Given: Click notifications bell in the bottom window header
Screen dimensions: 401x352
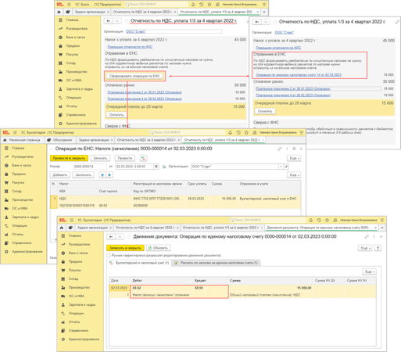Looking at the screenshot, I should click(x=310, y=221).
